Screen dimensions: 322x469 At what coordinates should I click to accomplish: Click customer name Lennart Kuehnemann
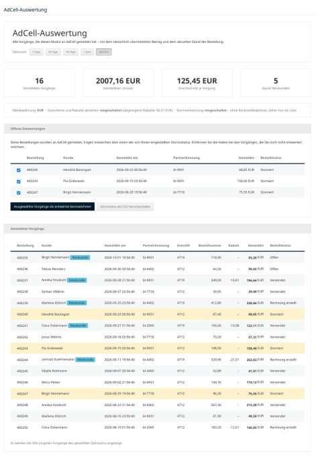(x=58, y=359)
